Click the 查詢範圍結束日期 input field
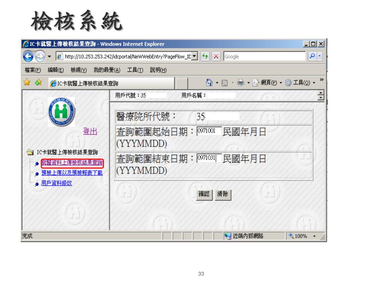Image resolution: width=378 pixels, height=283 pixels. tap(209, 158)
